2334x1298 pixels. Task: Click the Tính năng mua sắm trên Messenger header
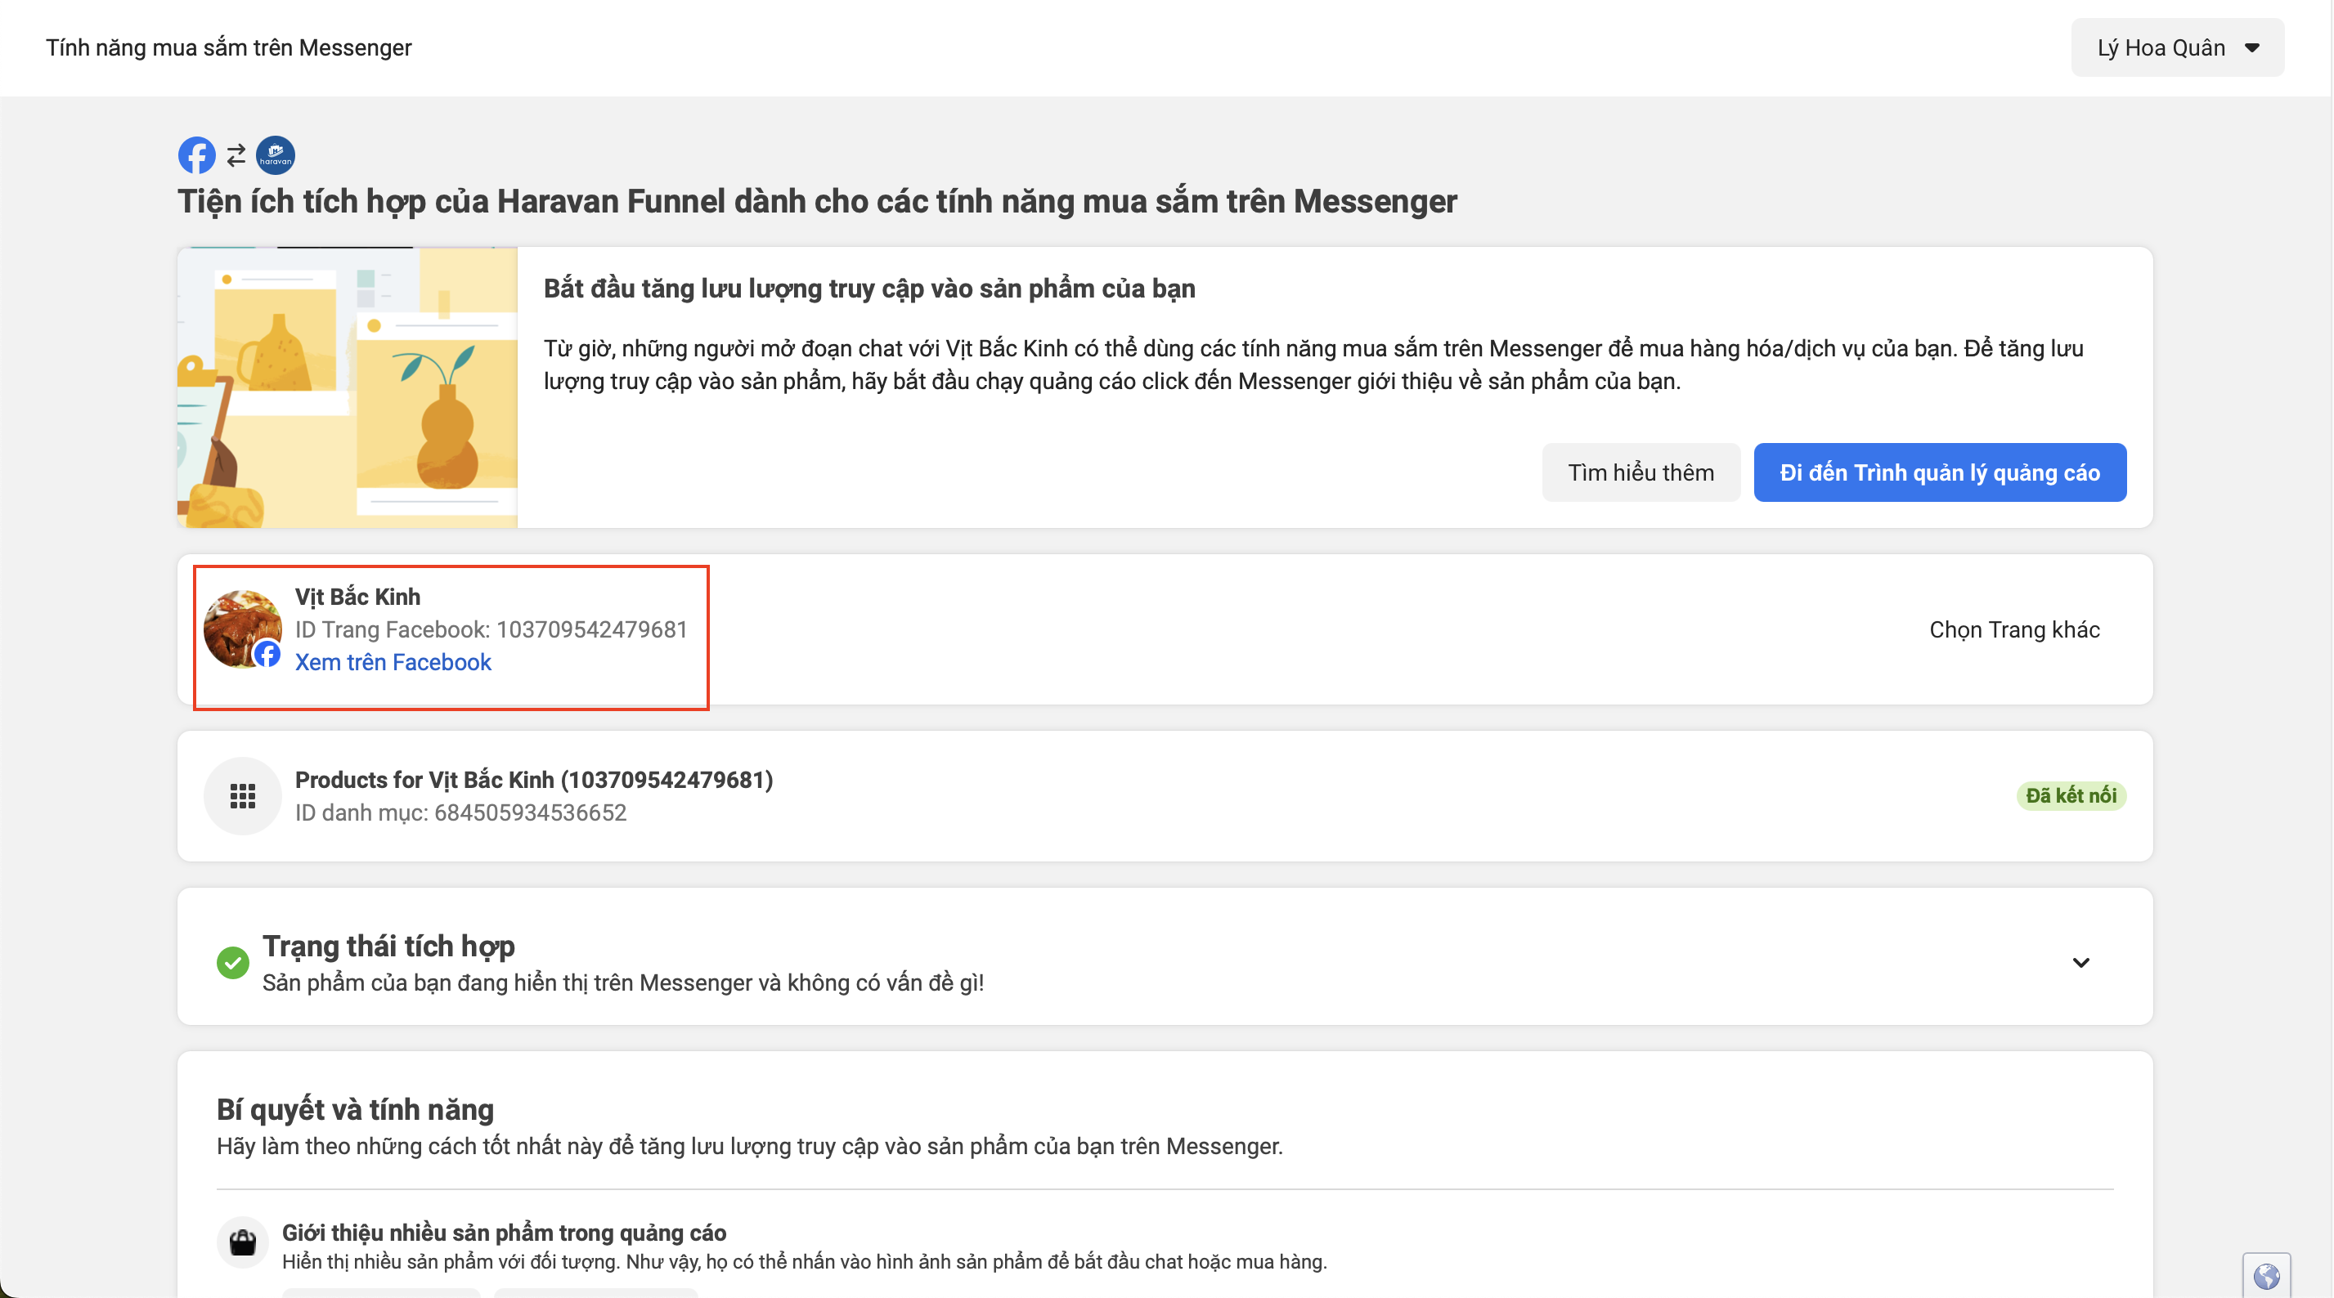pyautogui.click(x=228, y=48)
